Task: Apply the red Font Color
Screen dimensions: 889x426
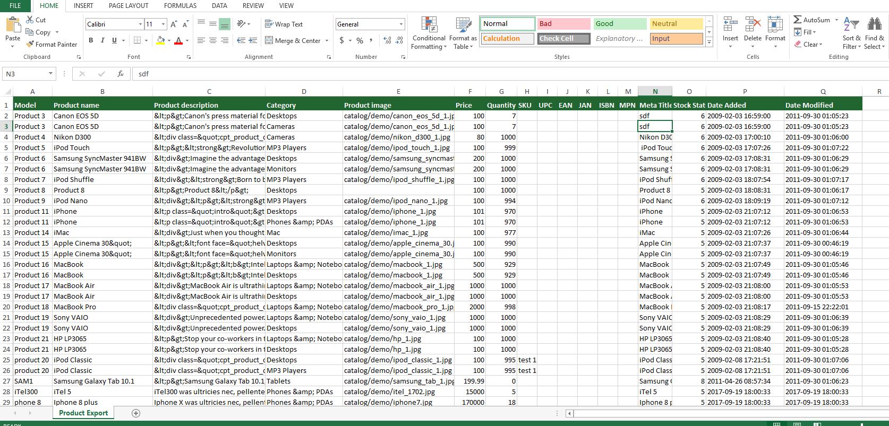Action: coord(178,40)
